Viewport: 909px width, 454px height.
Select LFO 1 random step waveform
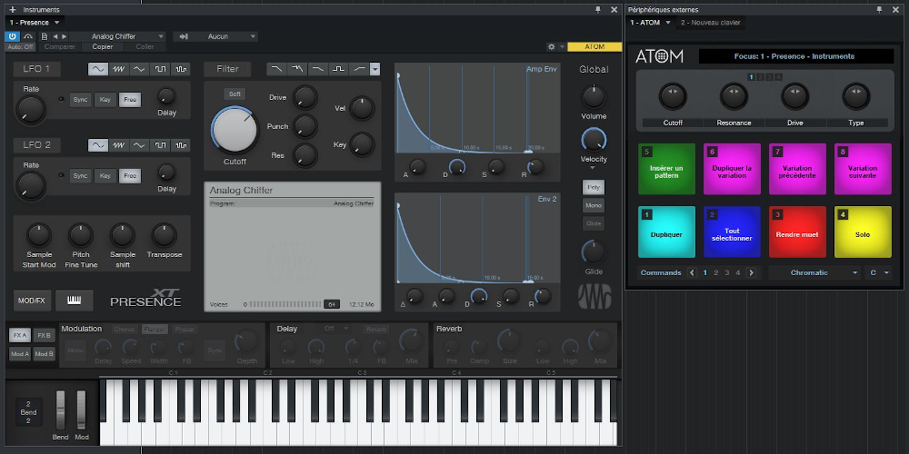[181, 69]
